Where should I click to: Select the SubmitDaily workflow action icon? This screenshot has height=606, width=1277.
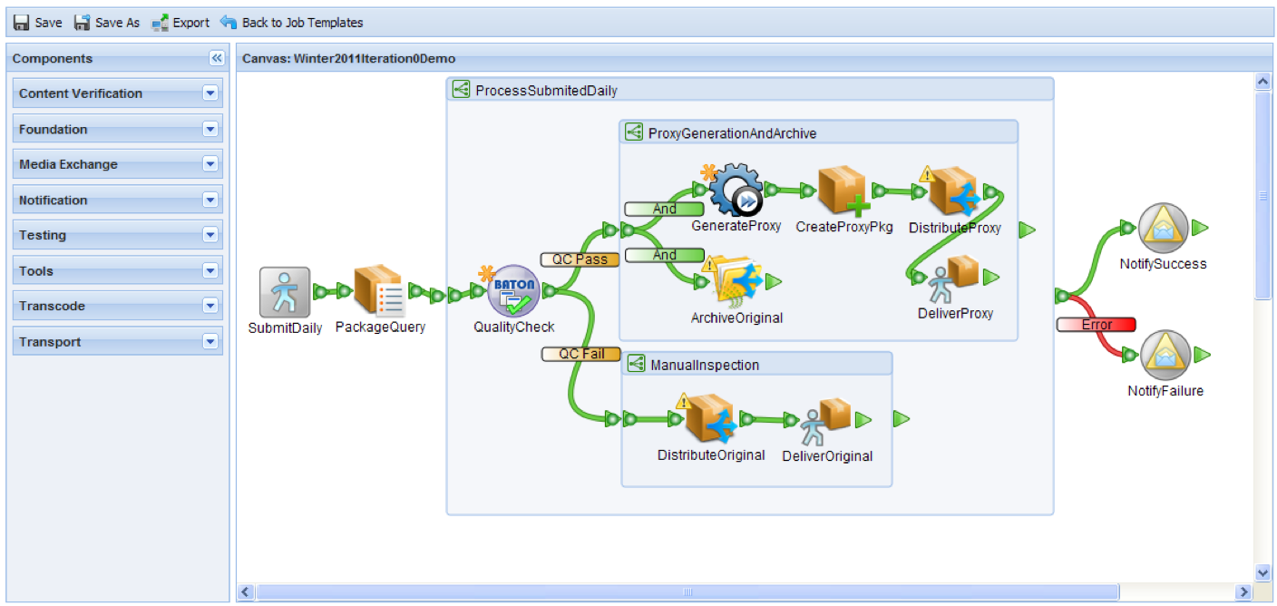pos(283,288)
